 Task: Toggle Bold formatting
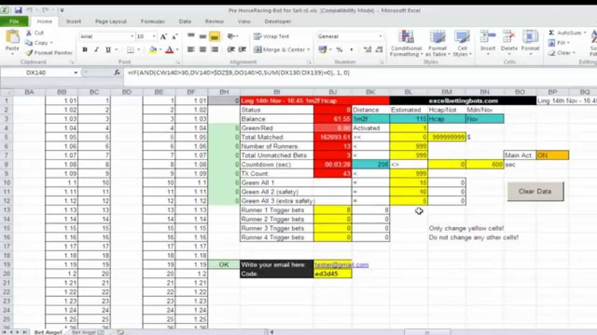click(85, 50)
